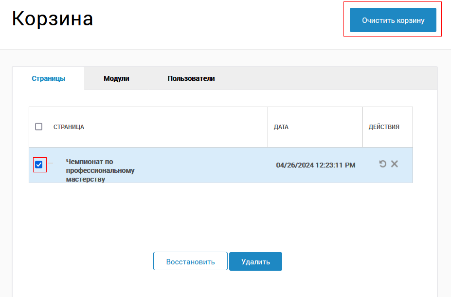Open the Пользователи tab

[x=191, y=78]
